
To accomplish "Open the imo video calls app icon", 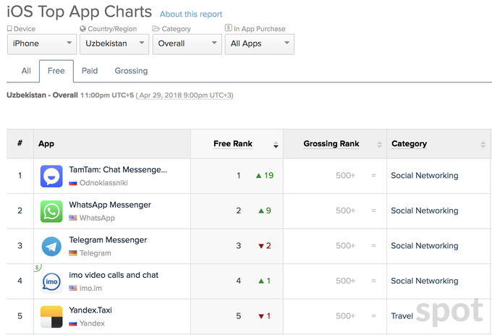I will tap(51, 281).
